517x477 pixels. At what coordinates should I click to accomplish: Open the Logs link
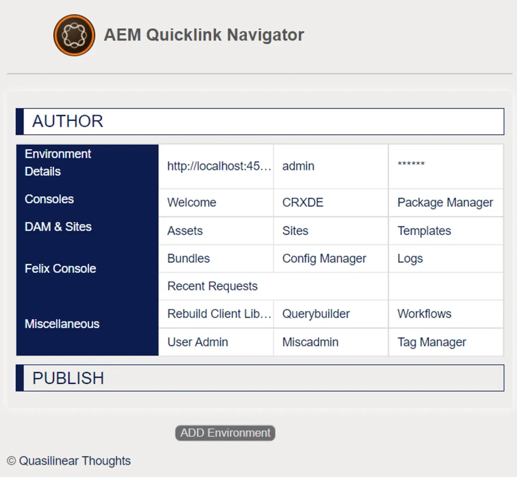[x=410, y=258]
